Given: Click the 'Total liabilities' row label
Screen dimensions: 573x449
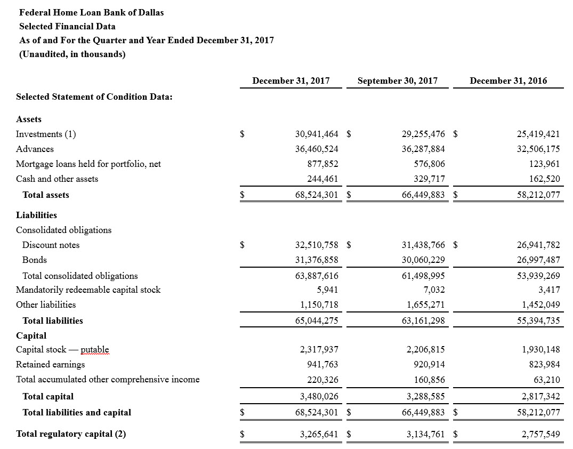Looking at the screenshot, I should coord(53,320).
